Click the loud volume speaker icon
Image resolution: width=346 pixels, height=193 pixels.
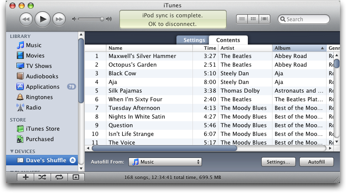point(109,19)
